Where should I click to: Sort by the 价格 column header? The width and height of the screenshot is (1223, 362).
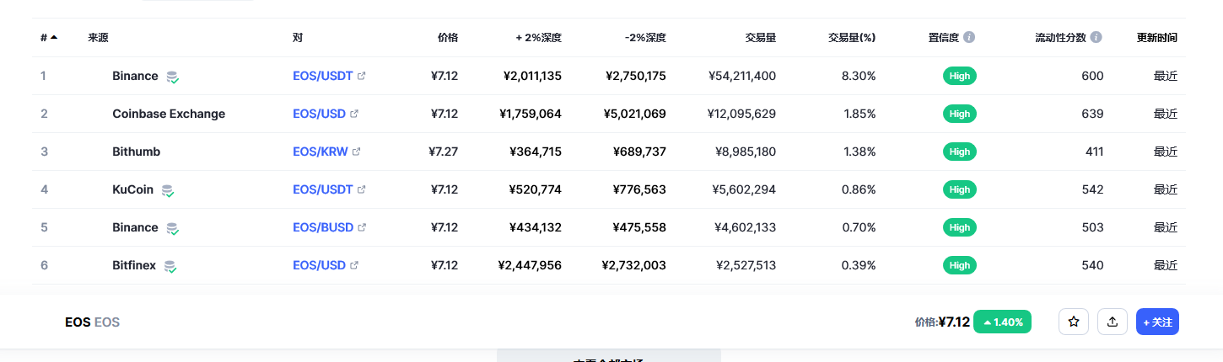tap(448, 38)
